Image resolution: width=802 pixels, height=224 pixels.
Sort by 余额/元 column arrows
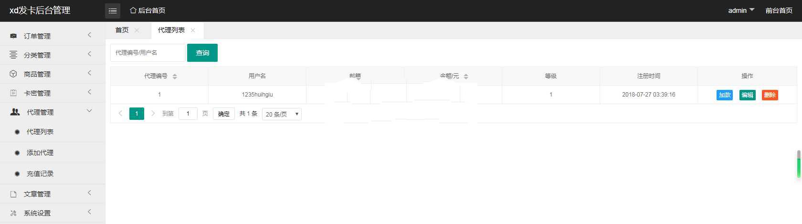coord(466,76)
